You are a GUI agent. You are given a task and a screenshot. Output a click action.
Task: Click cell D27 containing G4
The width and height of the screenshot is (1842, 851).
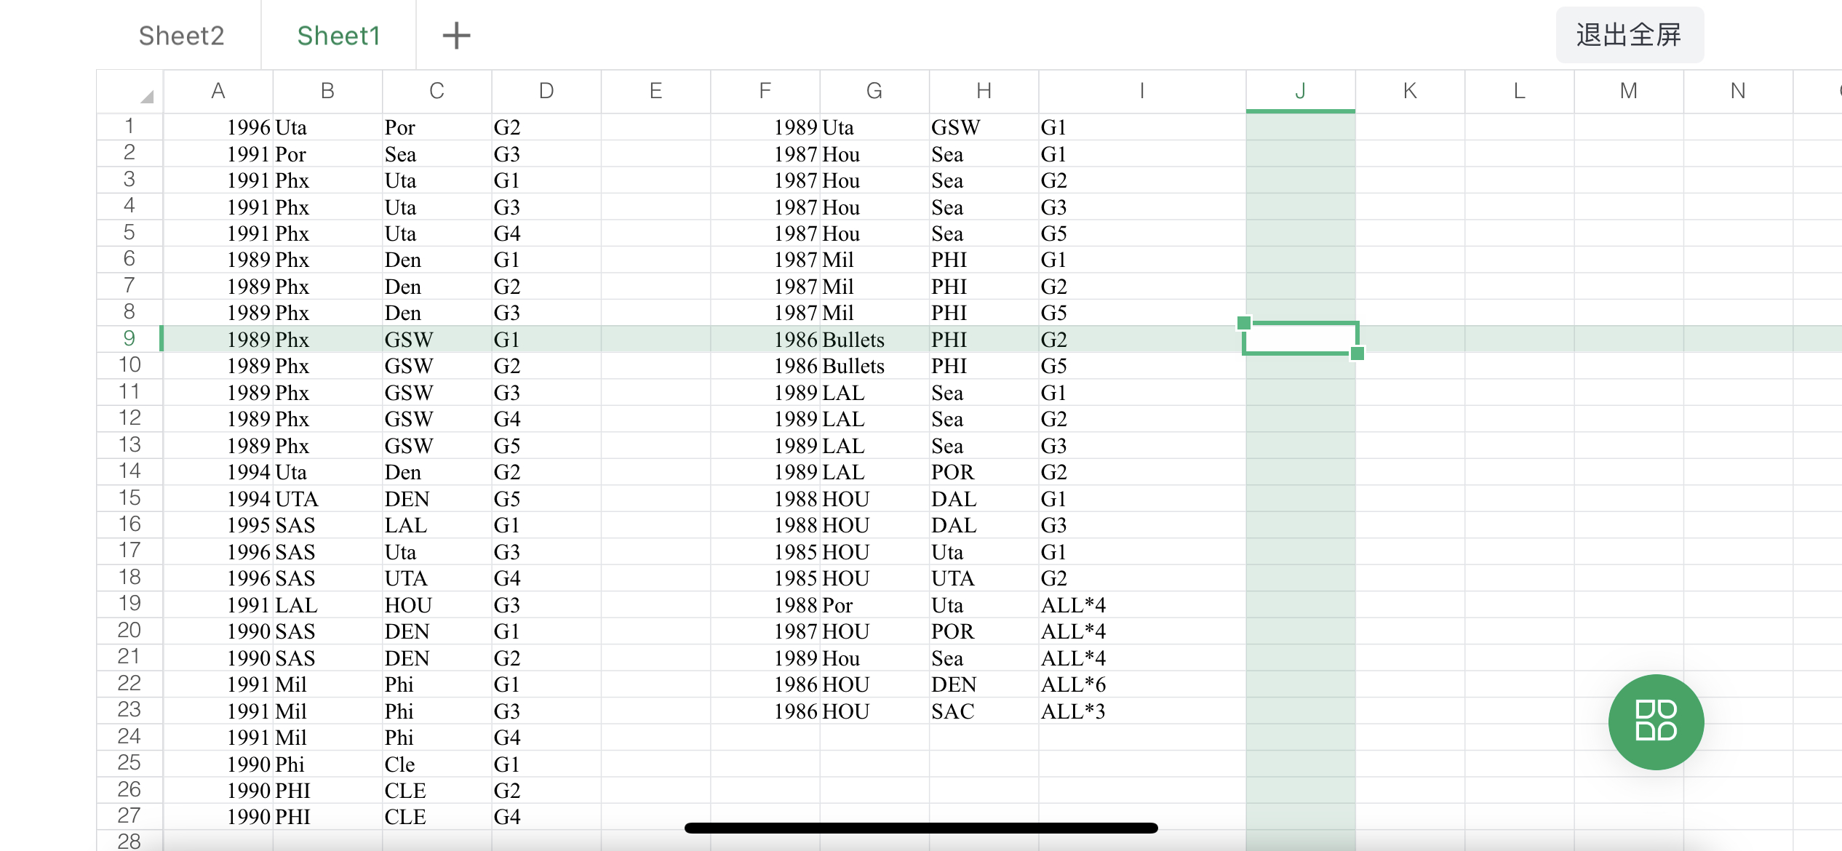pos(546,817)
